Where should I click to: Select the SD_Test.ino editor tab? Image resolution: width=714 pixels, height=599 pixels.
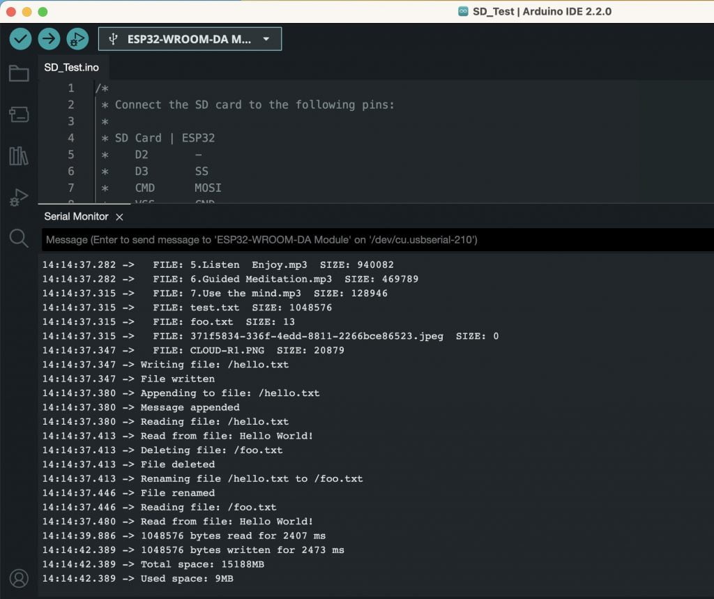pos(72,68)
